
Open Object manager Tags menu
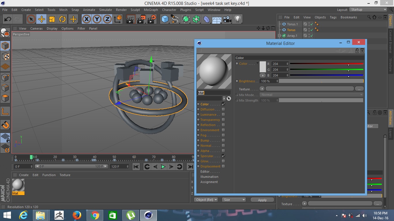[333, 17]
